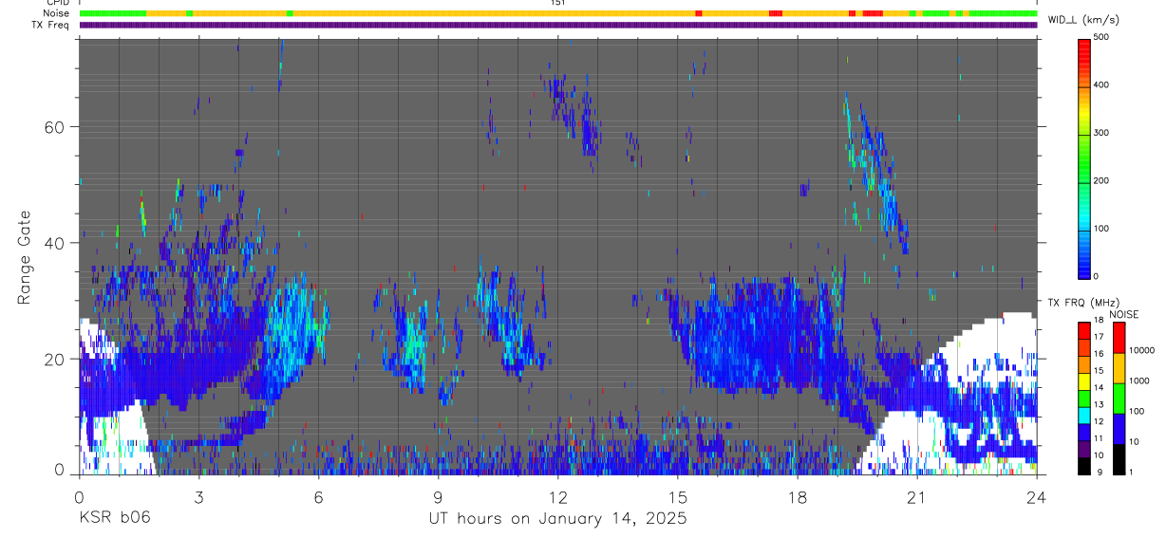Click the "6" tick on the UT hours axis

coord(318,496)
